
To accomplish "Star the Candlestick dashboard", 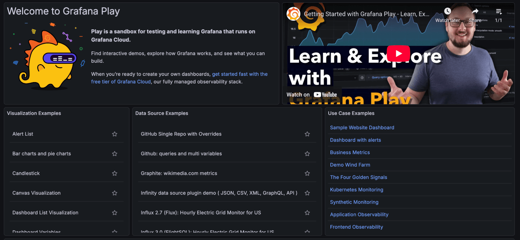I will [114, 173].
